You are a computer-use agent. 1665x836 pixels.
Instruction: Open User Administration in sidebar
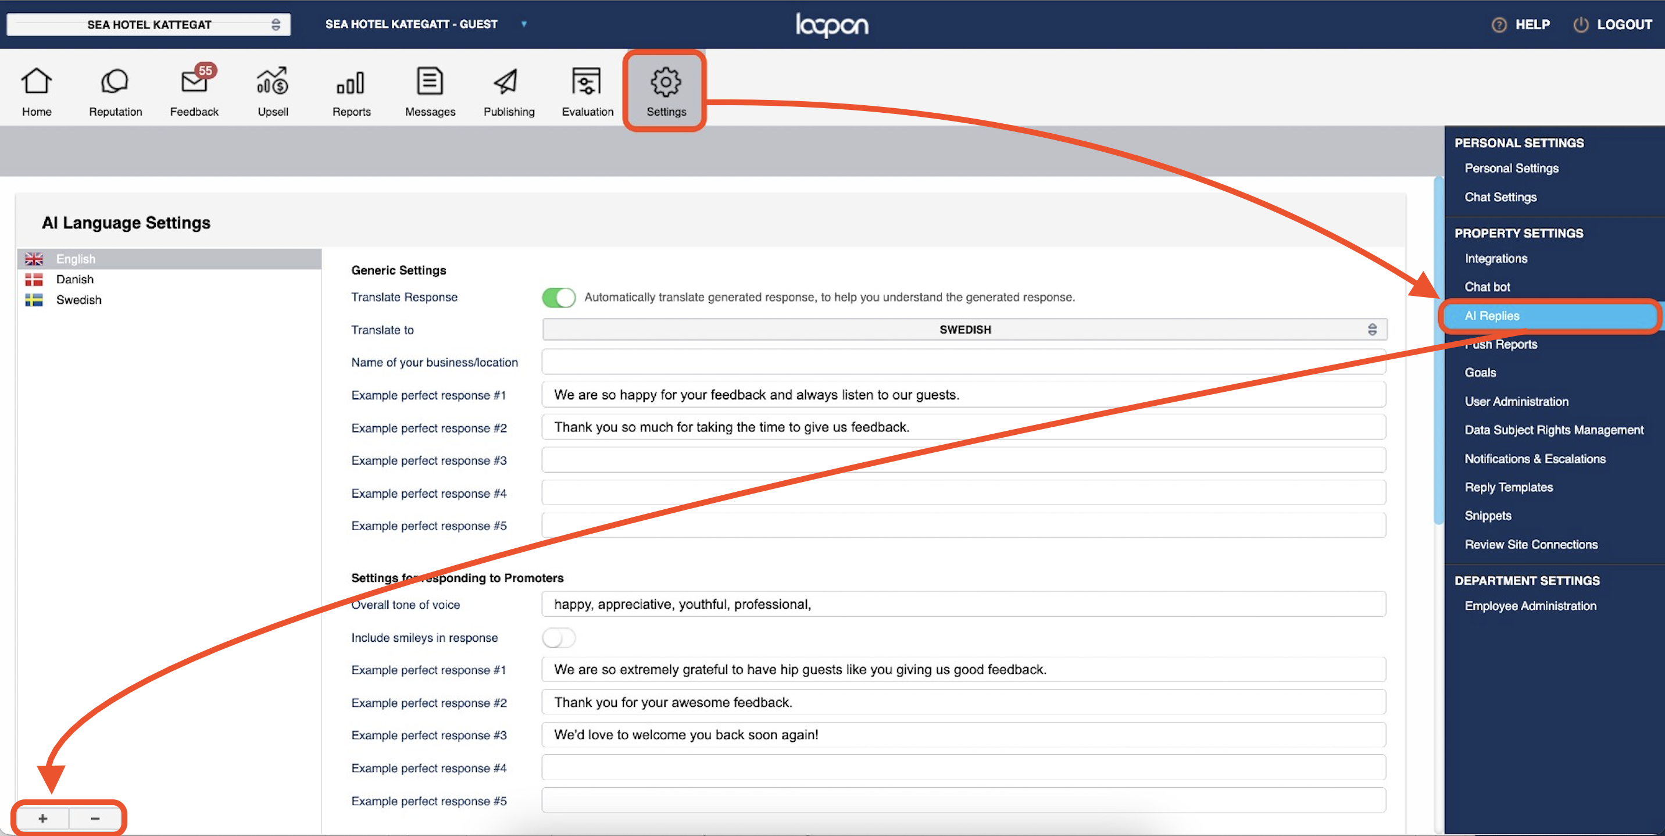pyautogui.click(x=1516, y=402)
